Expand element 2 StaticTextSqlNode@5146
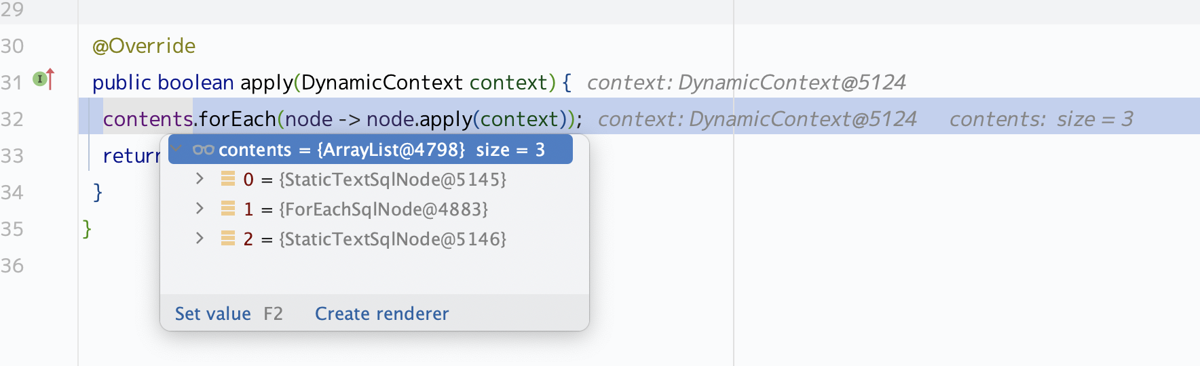The image size is (1200, 366). coord(200,239)
